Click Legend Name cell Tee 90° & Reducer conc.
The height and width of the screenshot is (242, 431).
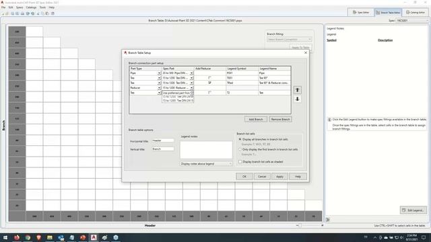click(274, 83)
